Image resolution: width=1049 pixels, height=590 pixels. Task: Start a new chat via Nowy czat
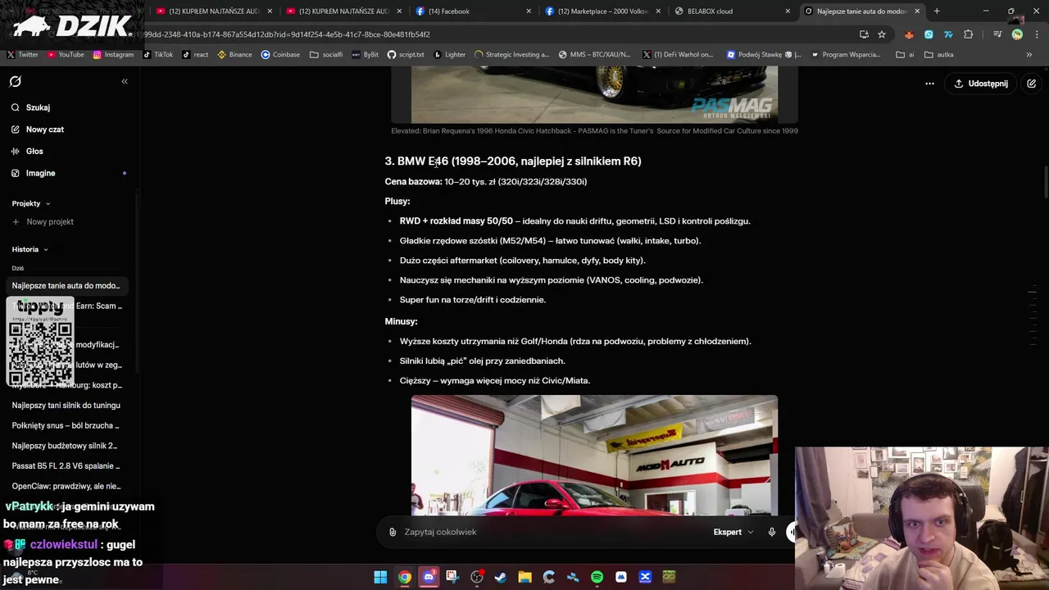pos(37,129)
